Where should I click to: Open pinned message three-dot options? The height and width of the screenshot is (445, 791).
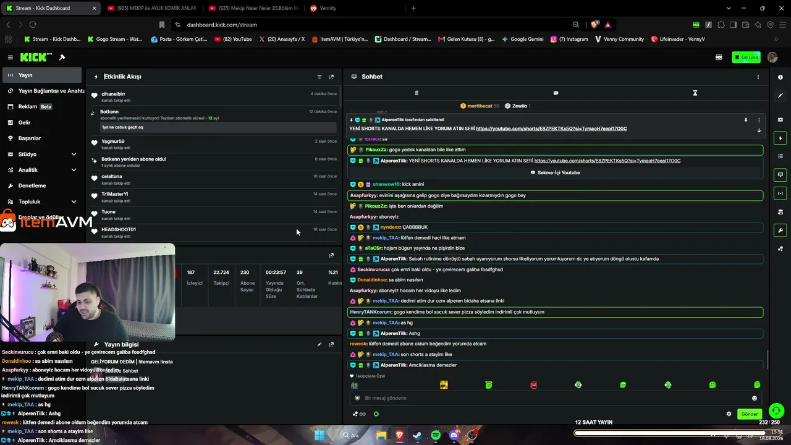coord(759,120)
